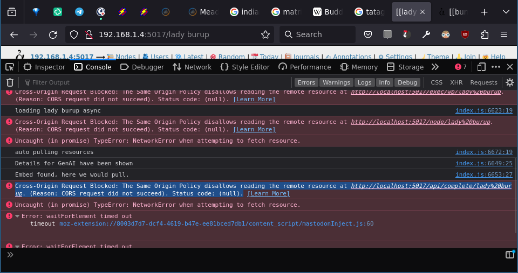Open index.js:6623:19 source link
This screenshot has height=273, width=518.
(483, 110)
